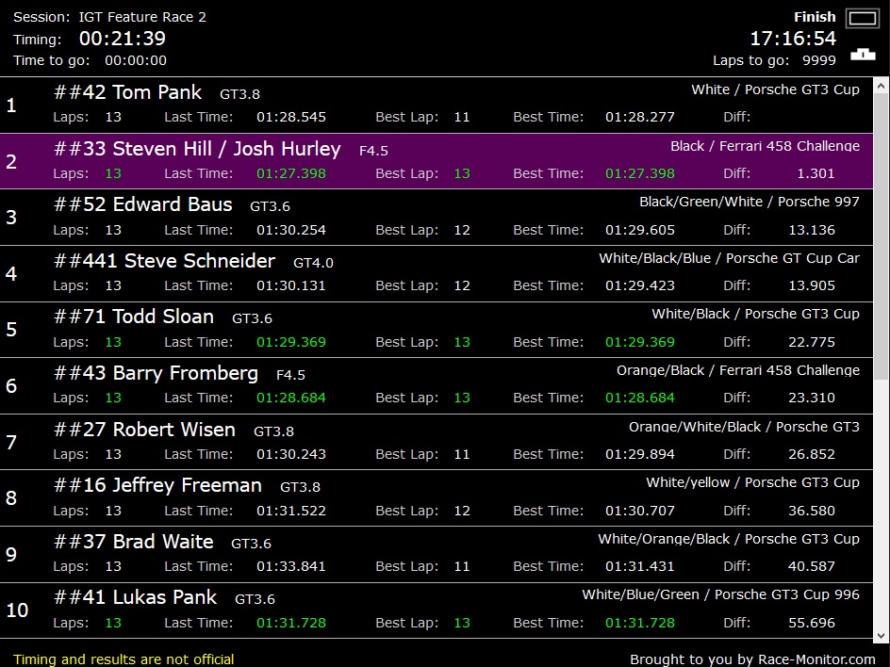The width and height of the screenshot is (890, 667).
Task: Click the best time 01:29.605
Action: [x=639, y=230]
